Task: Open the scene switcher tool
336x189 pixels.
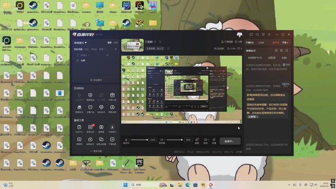Action: point(101,139)
